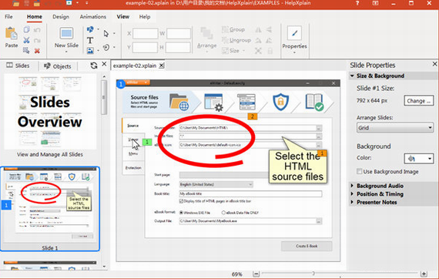Open the View ribbon tab
This screenshot has width=439, height=279.
(123, 17)
